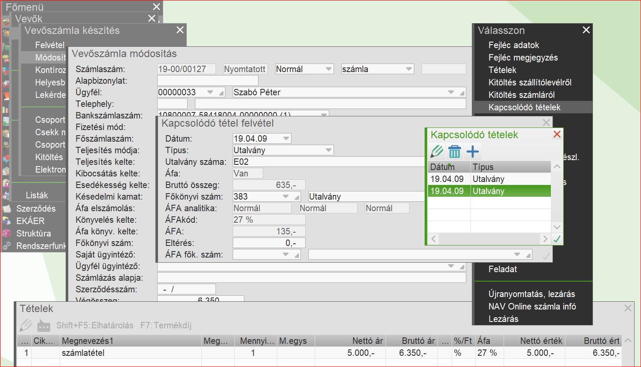The image size is (641, 367).
Task: Click the edit pencil icon in Kapcsolódó tételek
Action: click(437, 152)
